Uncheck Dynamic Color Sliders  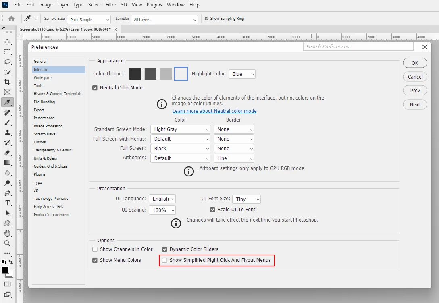click(x=164, y=249)
